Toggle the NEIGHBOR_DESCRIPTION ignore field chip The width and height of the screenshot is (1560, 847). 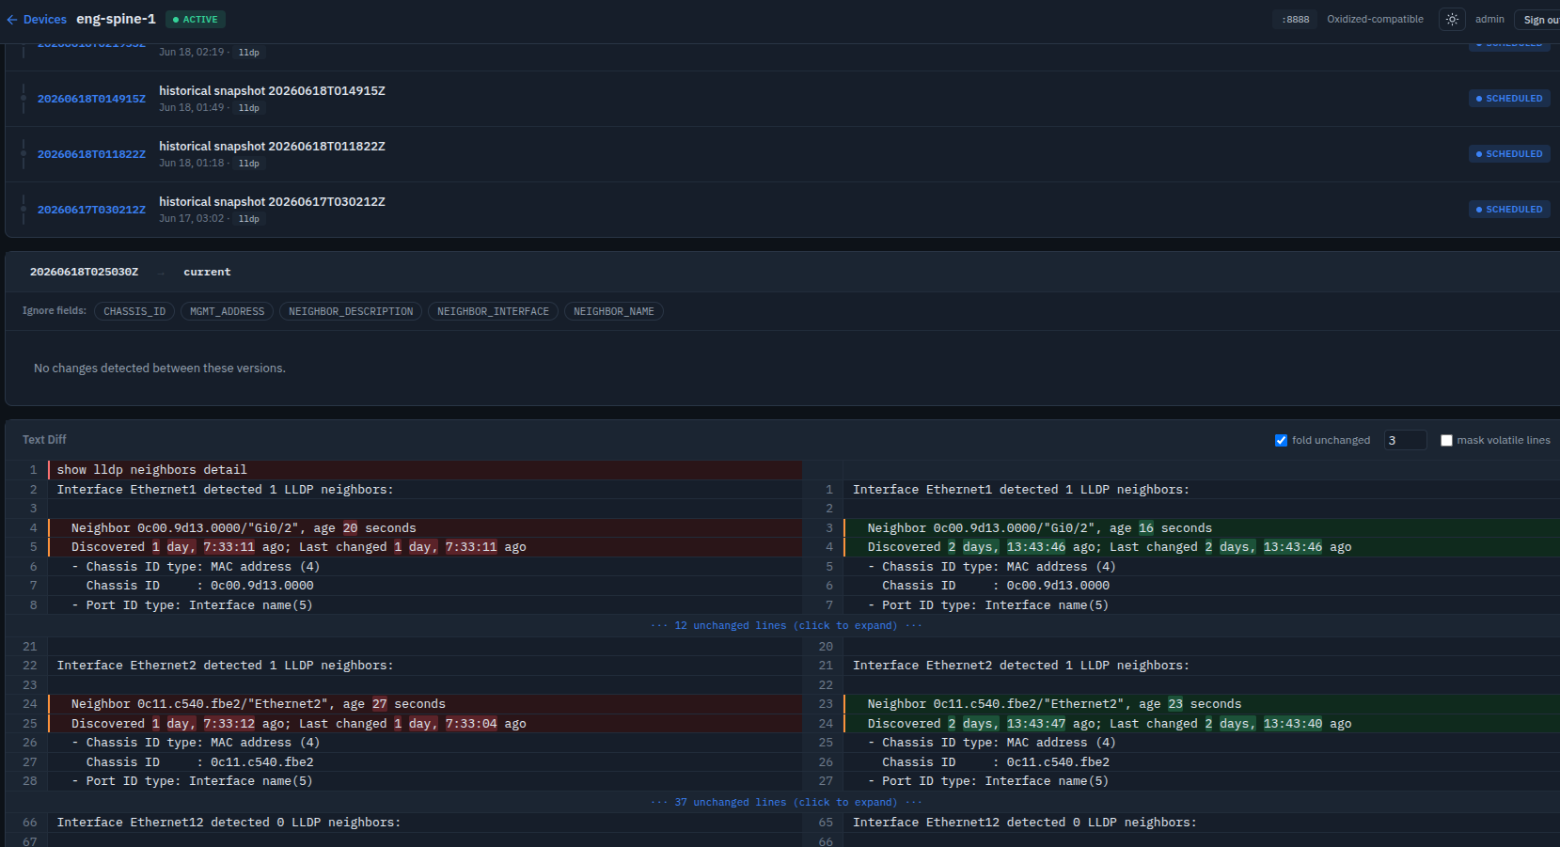tap(351, 311)
